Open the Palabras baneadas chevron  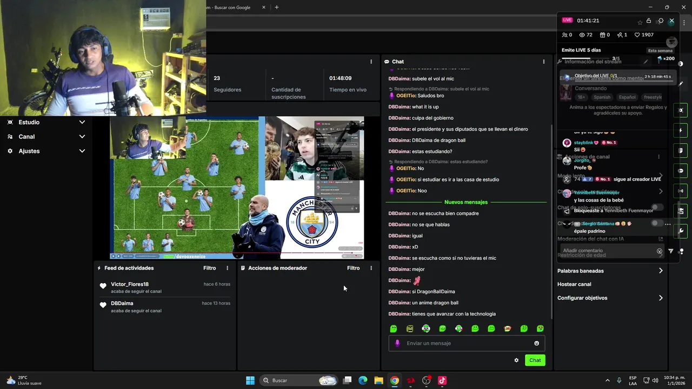pos(661,271)
